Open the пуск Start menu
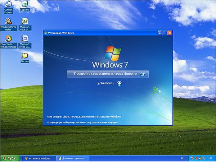216x162 pixels. click(10, 158)
